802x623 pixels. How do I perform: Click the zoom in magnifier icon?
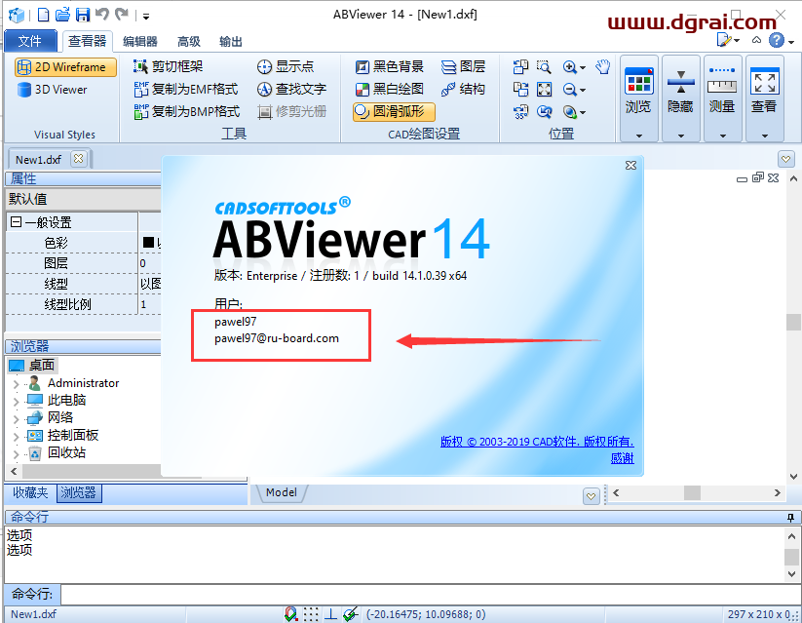[x=569, y=67]
